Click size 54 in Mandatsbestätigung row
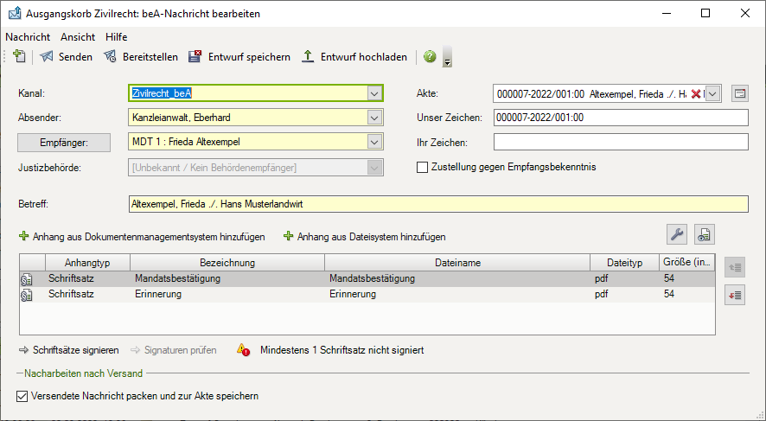This screenshot has width=766, height=421. click(x=669, y=278)
